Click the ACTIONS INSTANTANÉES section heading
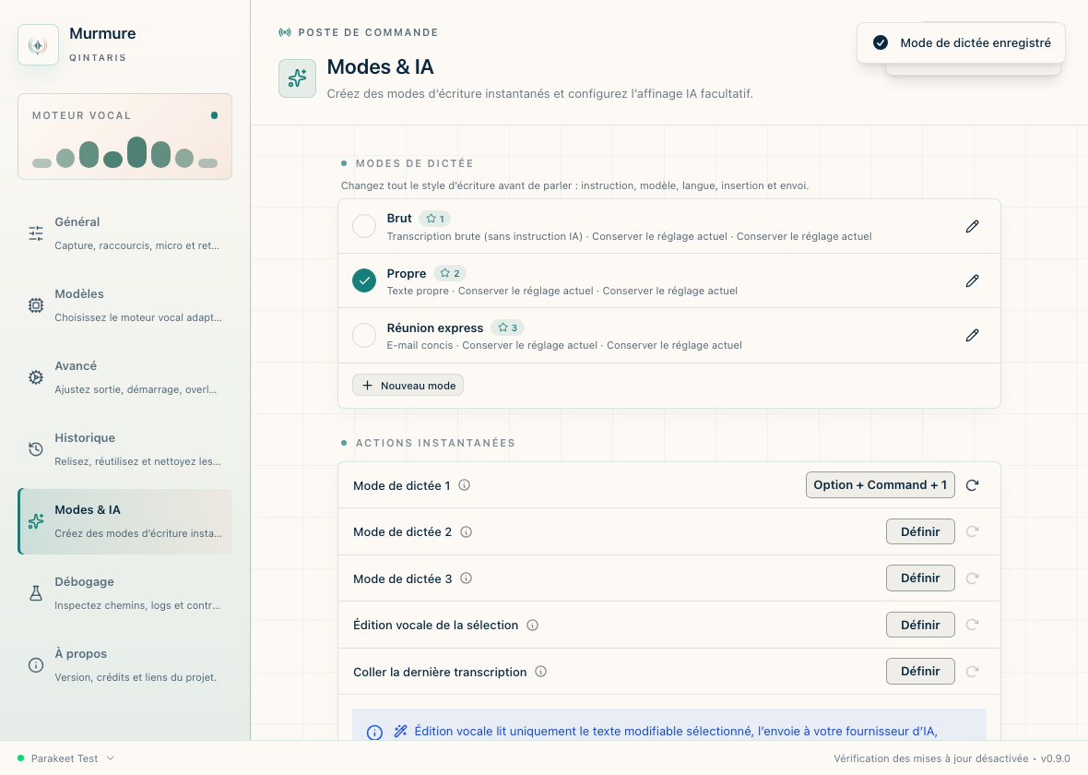 click(435, 443)
